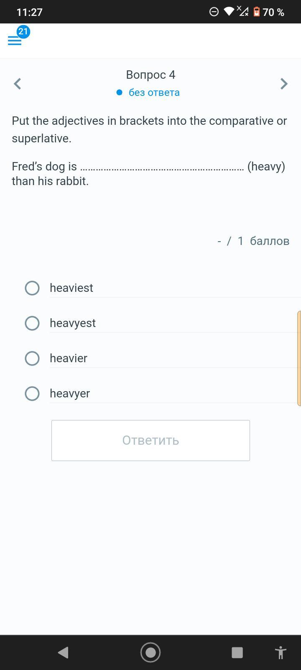Tap the battery status icon
The image size is (301, 670).
pos(257,12)
